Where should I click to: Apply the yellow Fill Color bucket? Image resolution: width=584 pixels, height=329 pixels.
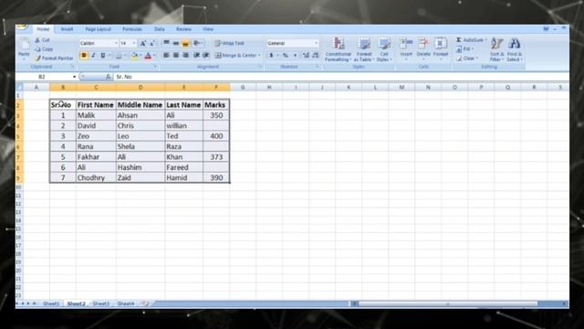pos(134,55)
